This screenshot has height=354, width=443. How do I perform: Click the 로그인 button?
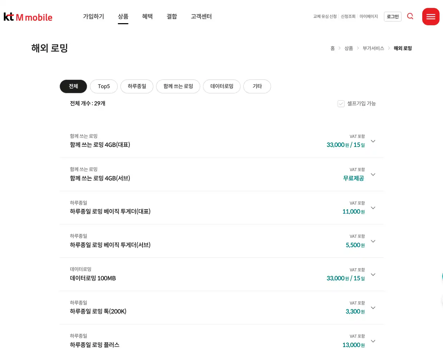pos(392,16)
